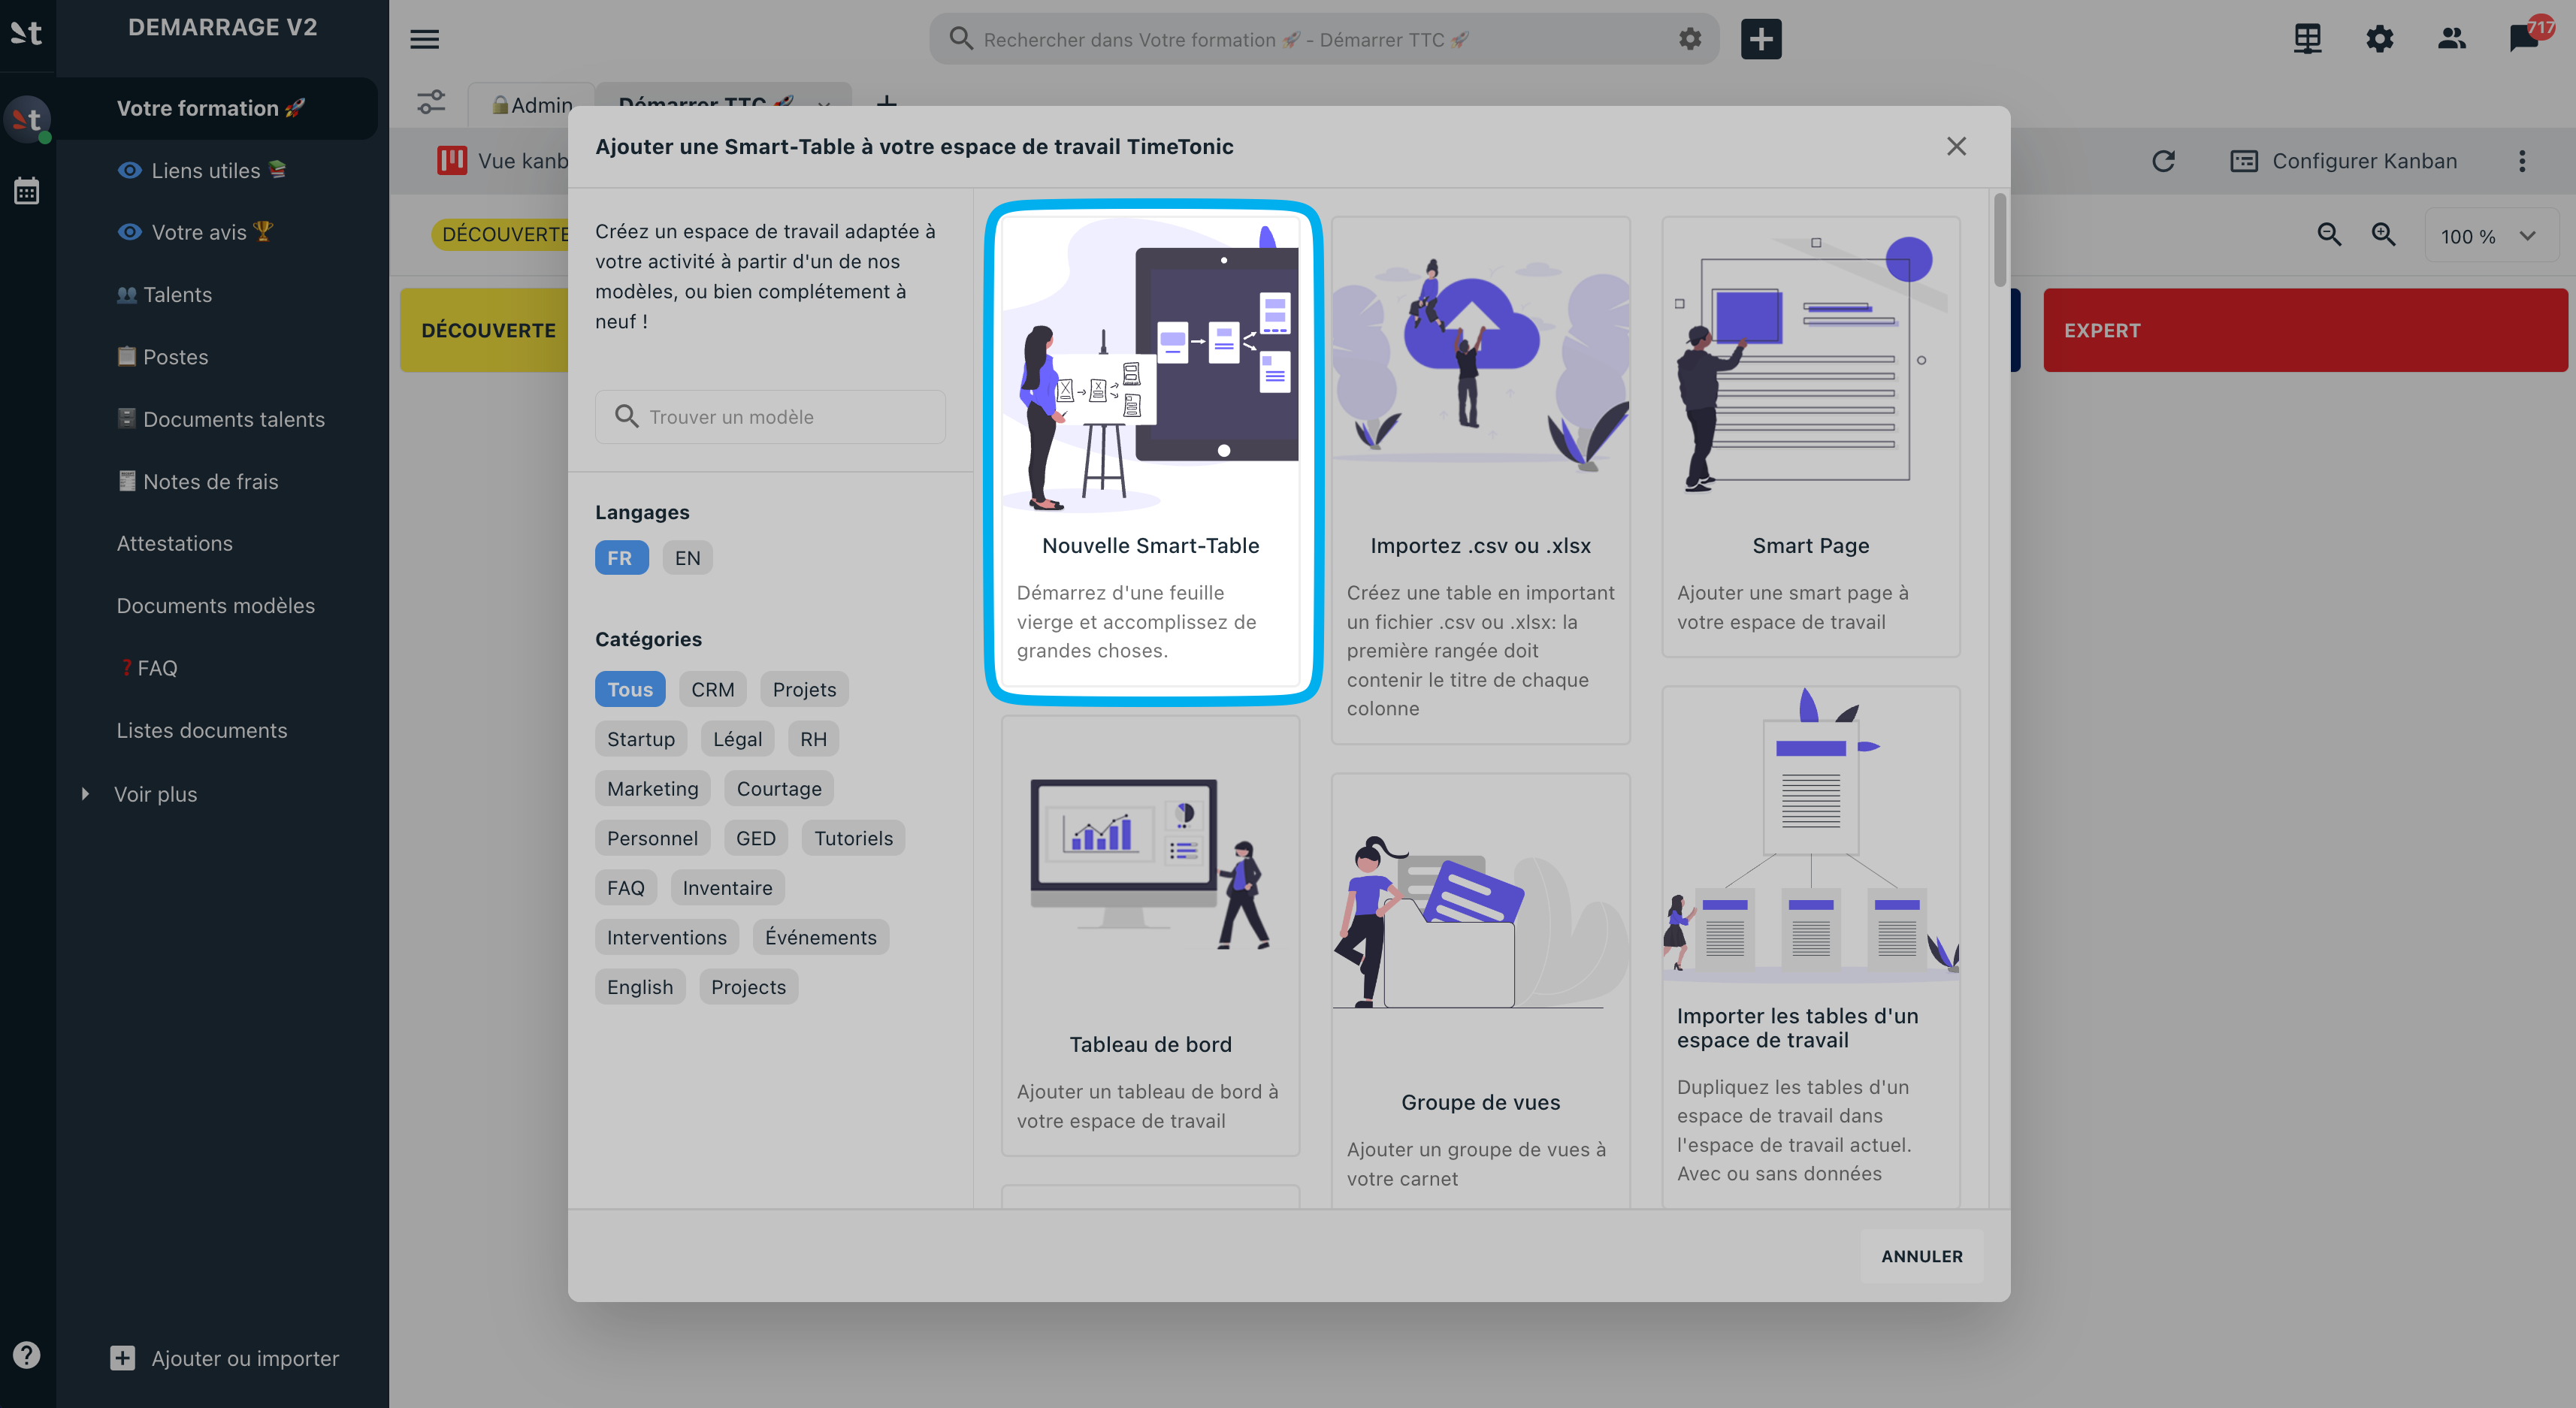Open the users contacts icon

[x=2451, y=39]
